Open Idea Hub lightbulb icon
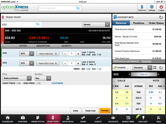This screenshot has width=166, height=124. pos(143,119)
